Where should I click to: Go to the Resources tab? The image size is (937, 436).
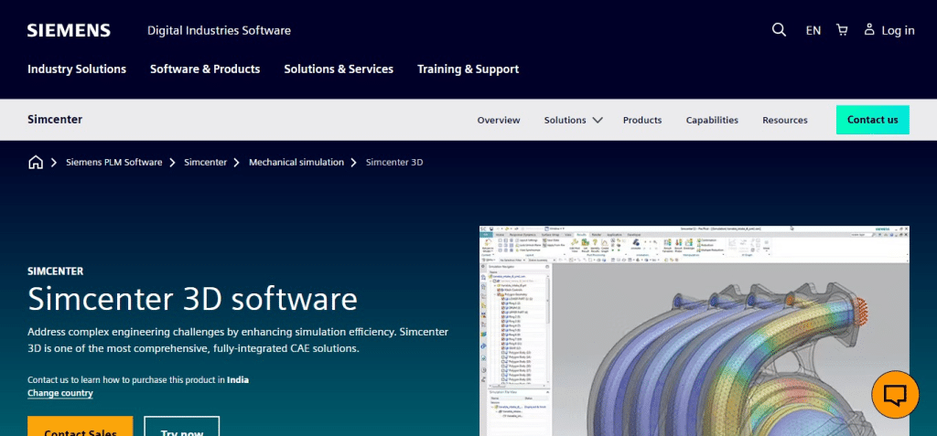(784, 120)
